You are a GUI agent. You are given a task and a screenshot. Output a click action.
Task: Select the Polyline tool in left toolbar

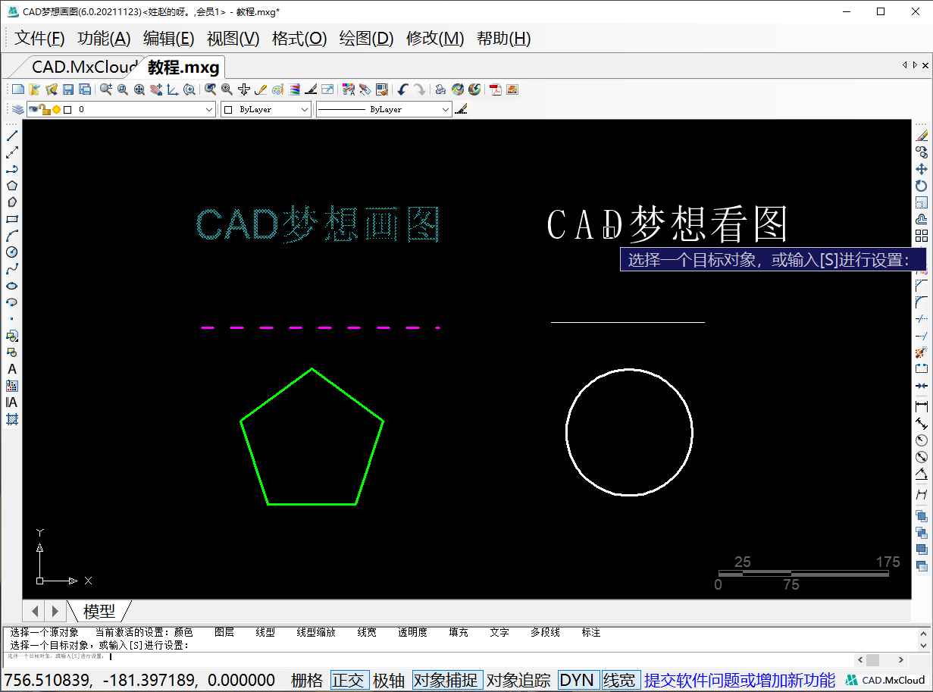[12, 169]
